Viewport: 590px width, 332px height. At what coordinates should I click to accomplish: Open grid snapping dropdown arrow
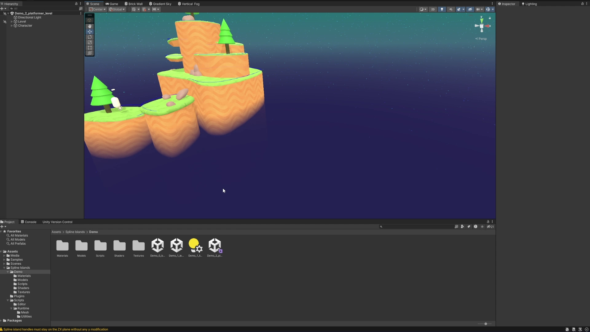149,9
